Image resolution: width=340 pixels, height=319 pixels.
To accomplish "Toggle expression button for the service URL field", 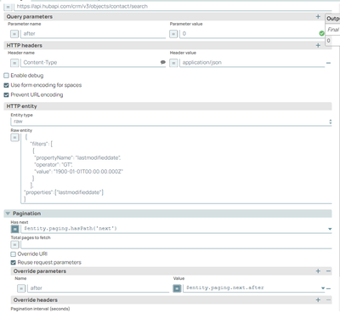I will tap(8, 7).
